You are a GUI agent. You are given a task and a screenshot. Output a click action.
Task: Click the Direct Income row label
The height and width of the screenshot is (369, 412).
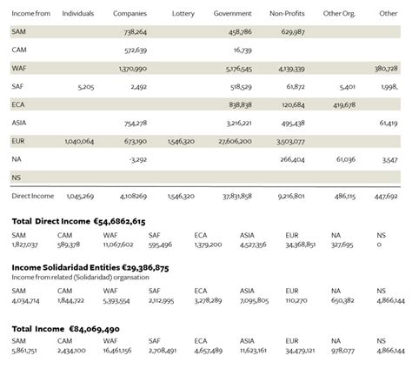click(x=33, y=196)
